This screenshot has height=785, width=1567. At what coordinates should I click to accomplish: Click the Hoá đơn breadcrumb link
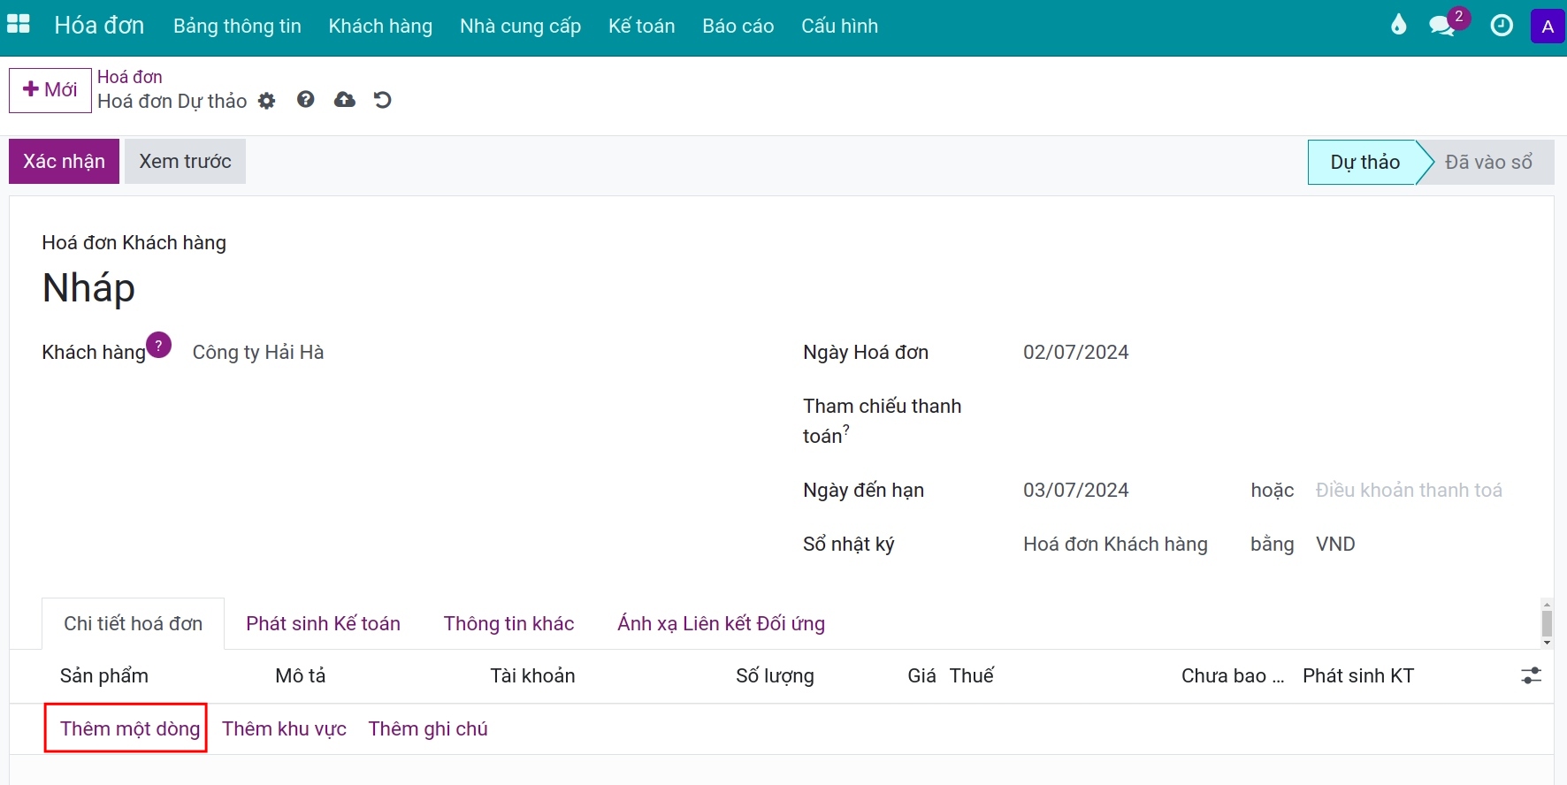130,77
